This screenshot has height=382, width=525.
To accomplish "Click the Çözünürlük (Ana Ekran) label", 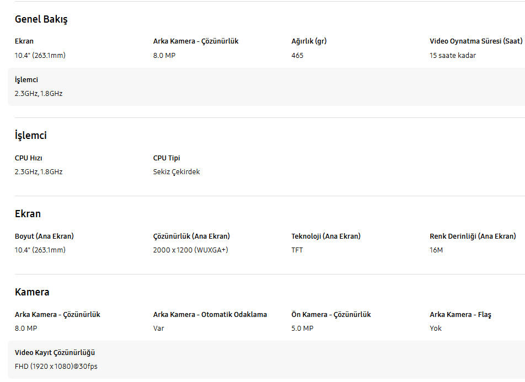I will point(191,236).
